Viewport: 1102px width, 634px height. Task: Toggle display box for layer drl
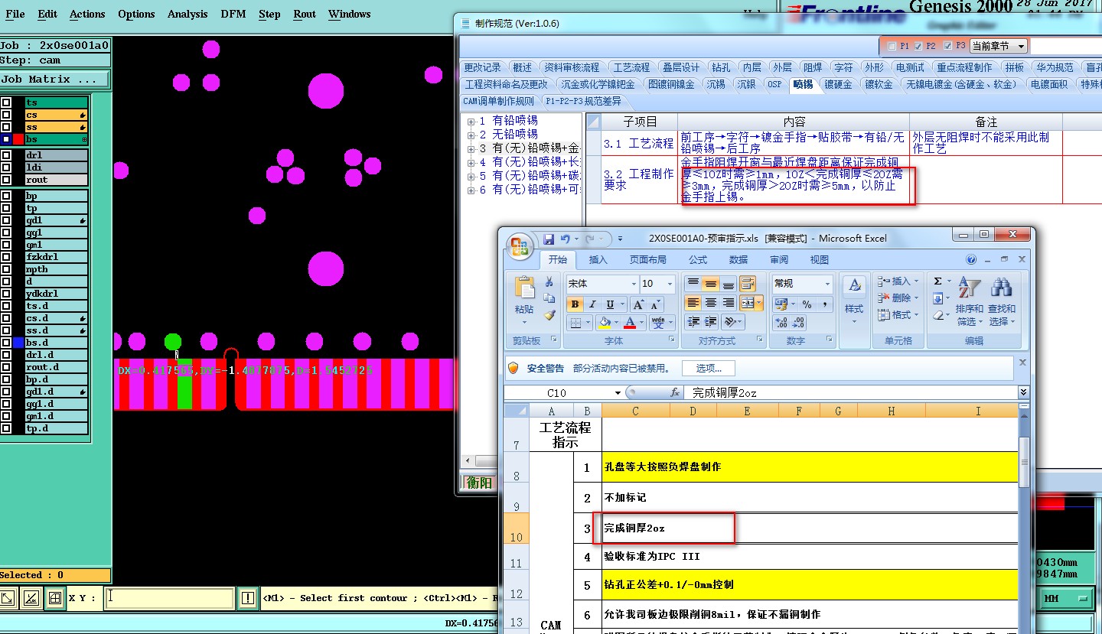[5, 155]
